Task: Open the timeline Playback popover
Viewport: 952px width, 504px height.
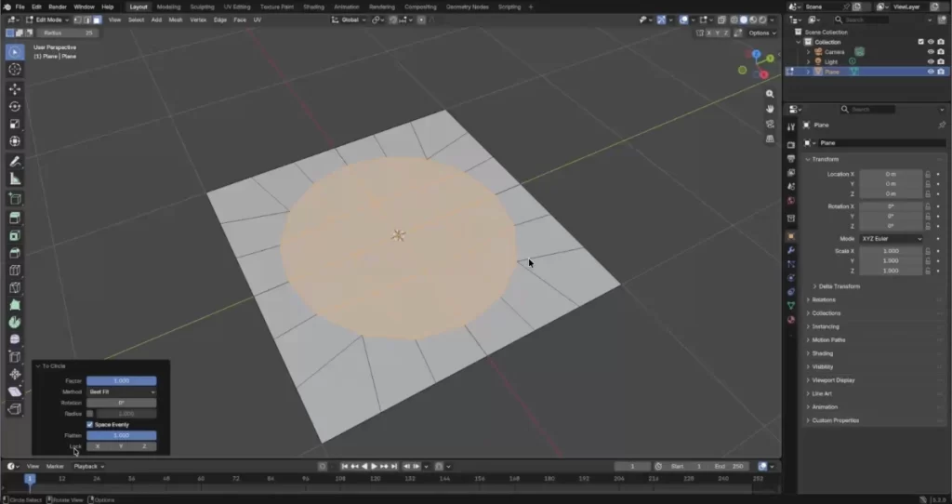Action: coord(88,467)
